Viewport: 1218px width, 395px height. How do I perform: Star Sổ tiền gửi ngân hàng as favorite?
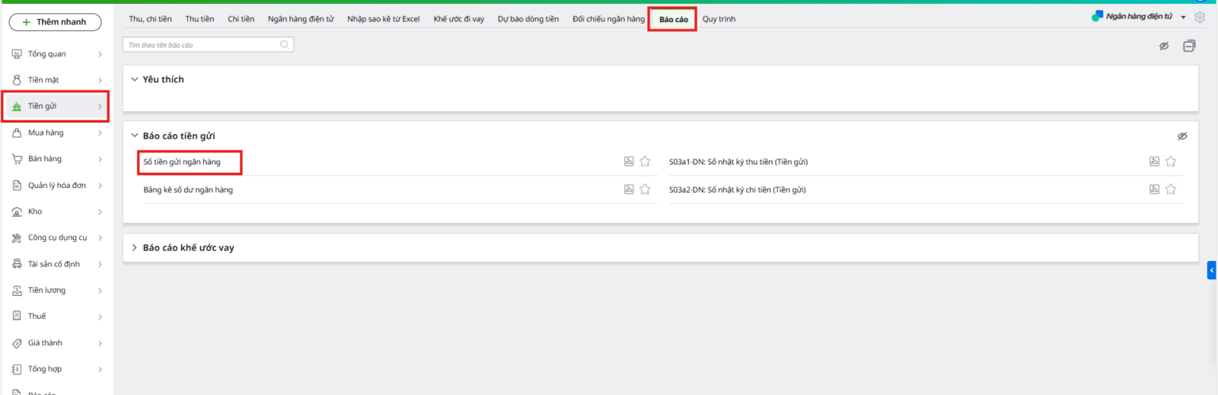click(645, 161)
